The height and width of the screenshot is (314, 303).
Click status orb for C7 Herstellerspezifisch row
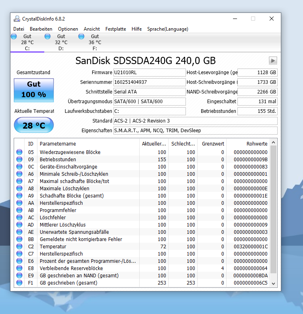[x=19, y=254]
